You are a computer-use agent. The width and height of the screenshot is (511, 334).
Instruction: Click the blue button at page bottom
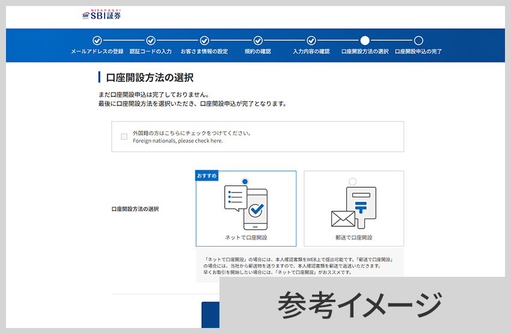coord(210,314)
